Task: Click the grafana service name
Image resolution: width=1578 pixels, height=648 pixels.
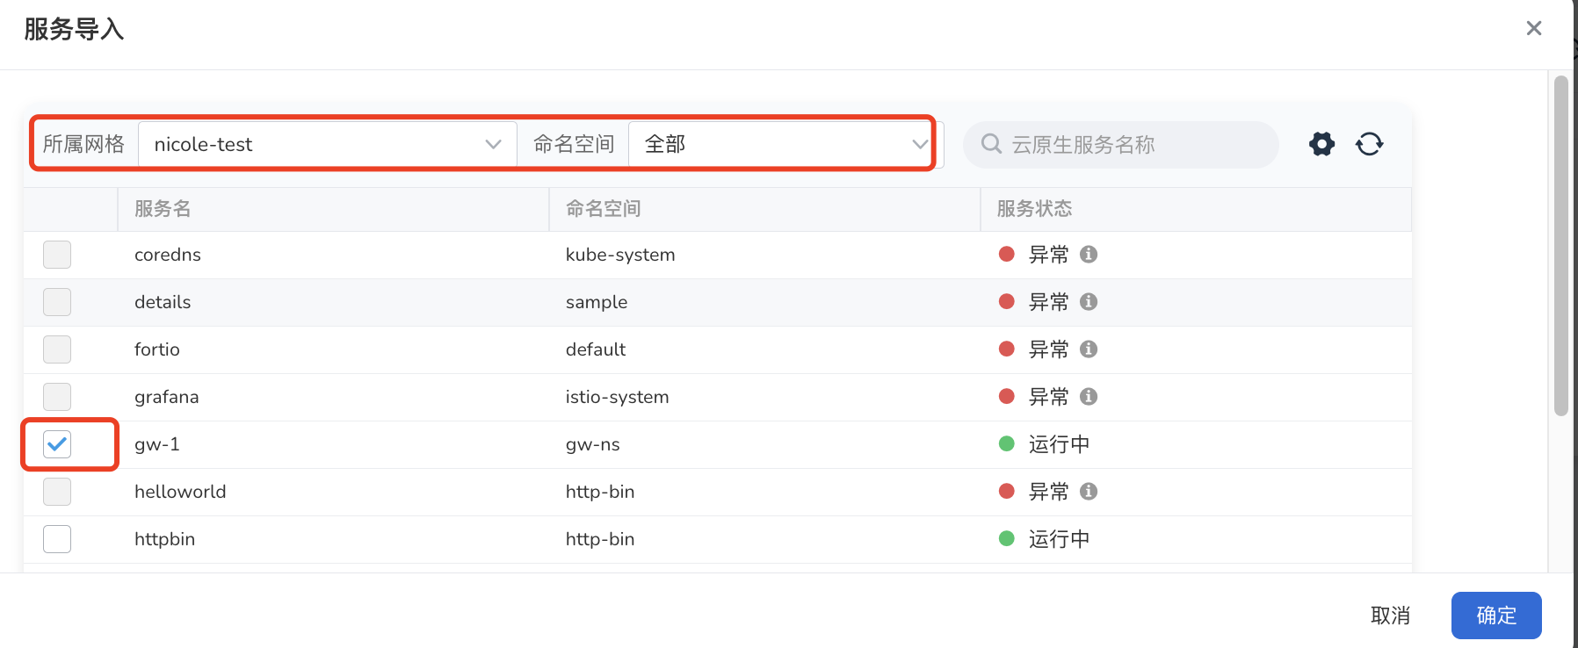Action: click(167, 397)
